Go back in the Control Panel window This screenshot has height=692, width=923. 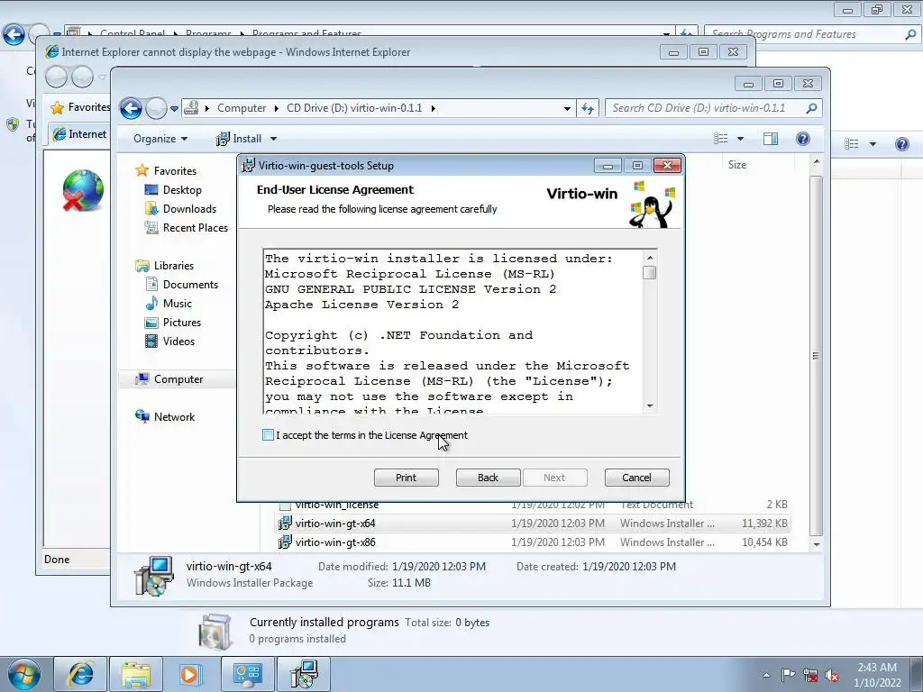click(x=14, y=34)
